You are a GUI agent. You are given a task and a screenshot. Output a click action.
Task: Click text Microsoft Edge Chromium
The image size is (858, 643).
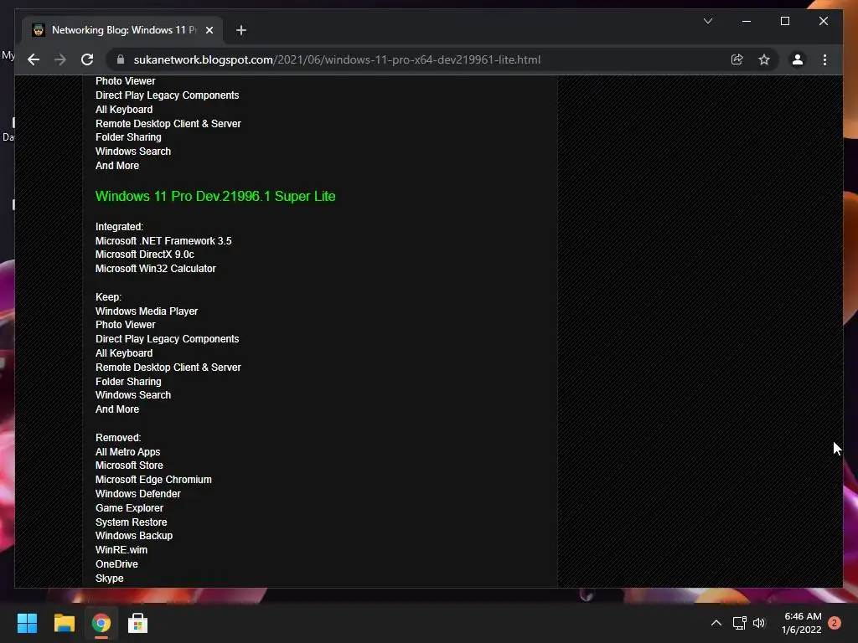[153, 480]
